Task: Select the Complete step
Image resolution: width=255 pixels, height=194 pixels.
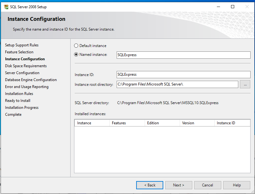Action: pyautogui.click(x=13, y=115)
